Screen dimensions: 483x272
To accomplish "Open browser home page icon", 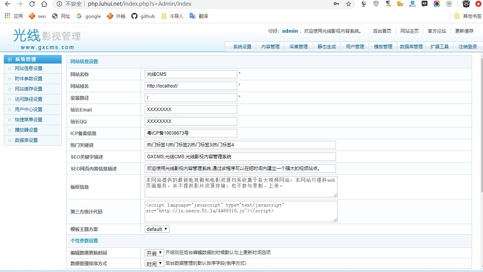I will click(x=44, y=4).
